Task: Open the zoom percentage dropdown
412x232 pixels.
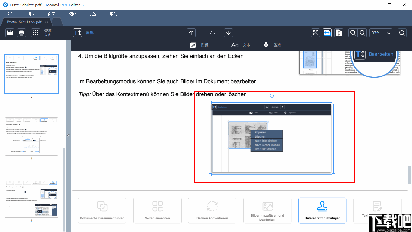Action: 389,32
